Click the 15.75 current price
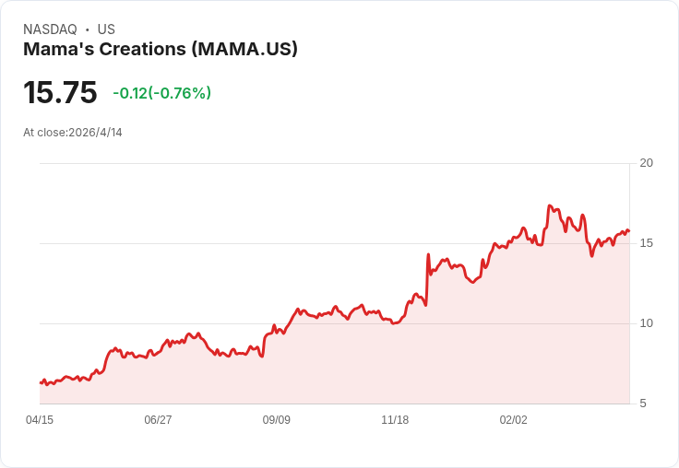This screenshot has width=679, height=468. pyautogui.click(x=60, y=93)
